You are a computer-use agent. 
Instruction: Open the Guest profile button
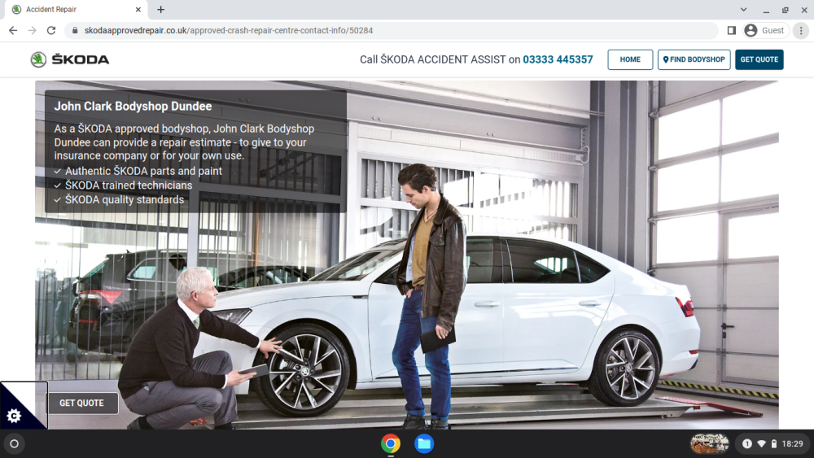pyautogui.click(x=766, y=31)
